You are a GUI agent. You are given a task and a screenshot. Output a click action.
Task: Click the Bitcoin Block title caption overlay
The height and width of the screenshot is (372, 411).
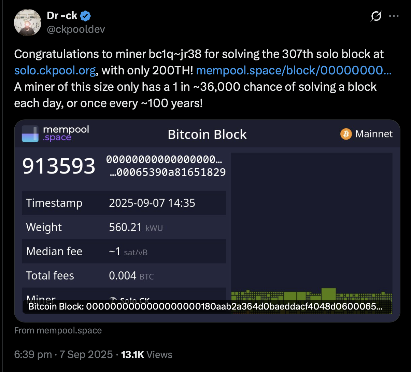point(205,306)
